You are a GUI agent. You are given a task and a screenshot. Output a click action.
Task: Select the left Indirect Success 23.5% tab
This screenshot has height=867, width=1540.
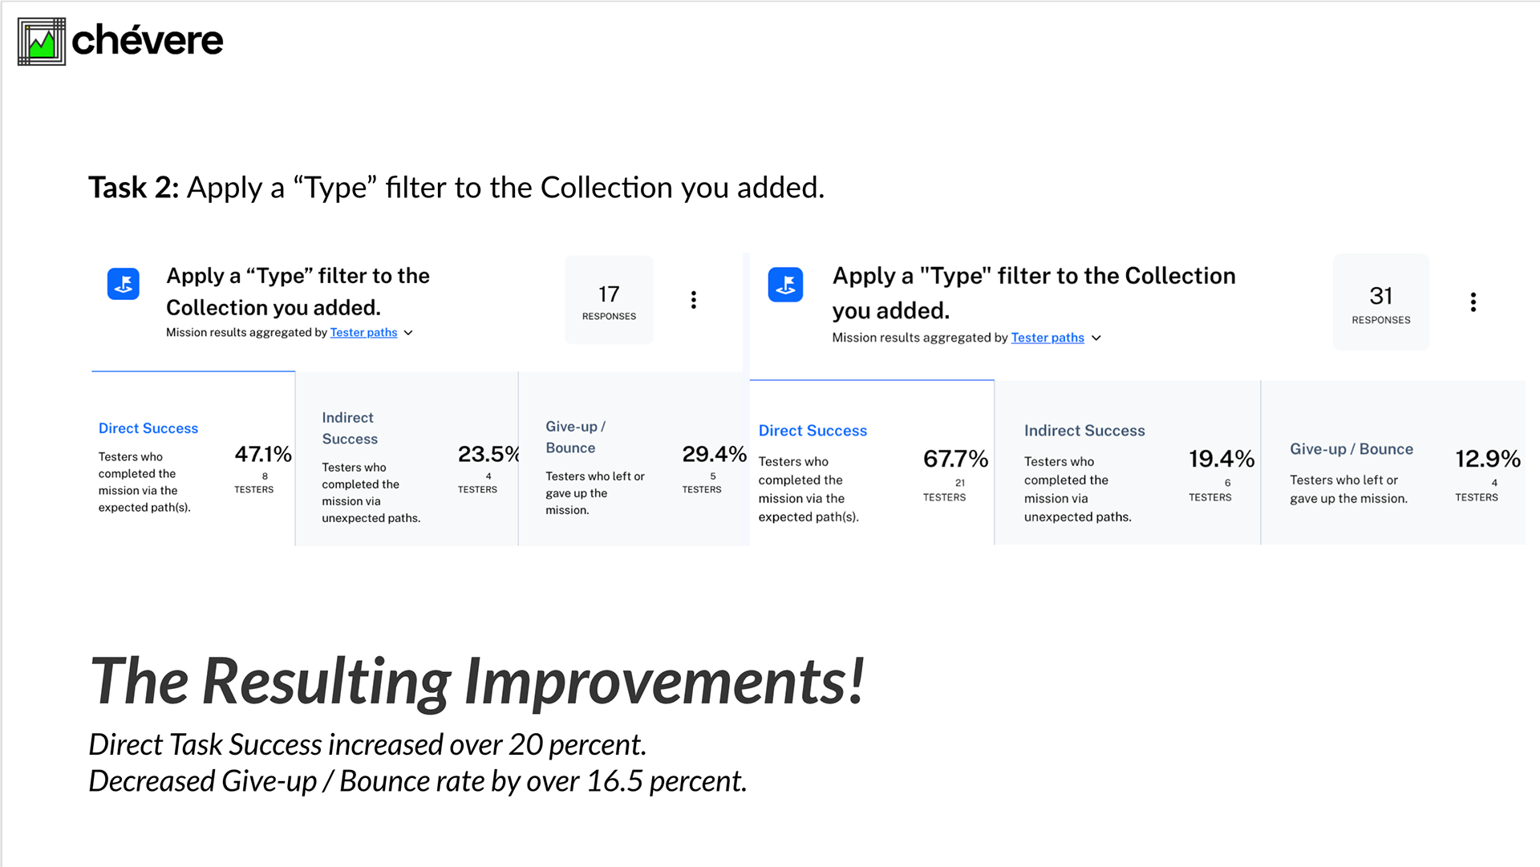pos(407,459)
